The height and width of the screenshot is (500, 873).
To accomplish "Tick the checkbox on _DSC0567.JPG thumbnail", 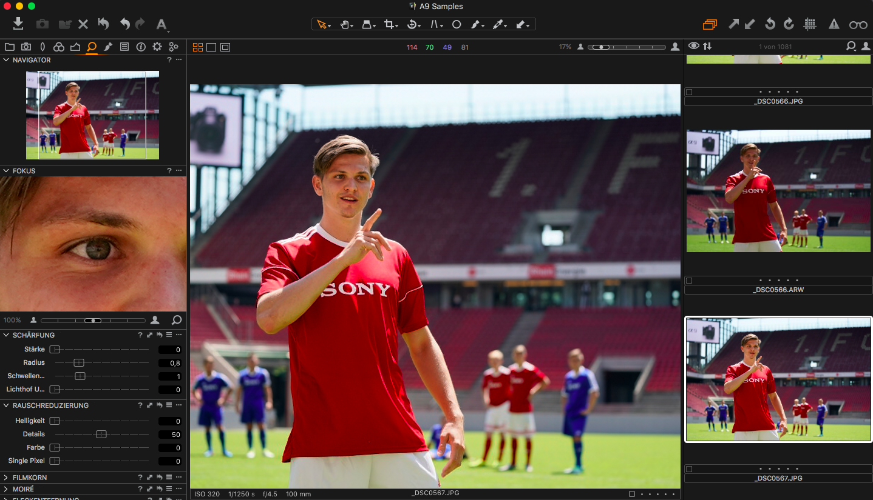I will click(x=689, y=468).
